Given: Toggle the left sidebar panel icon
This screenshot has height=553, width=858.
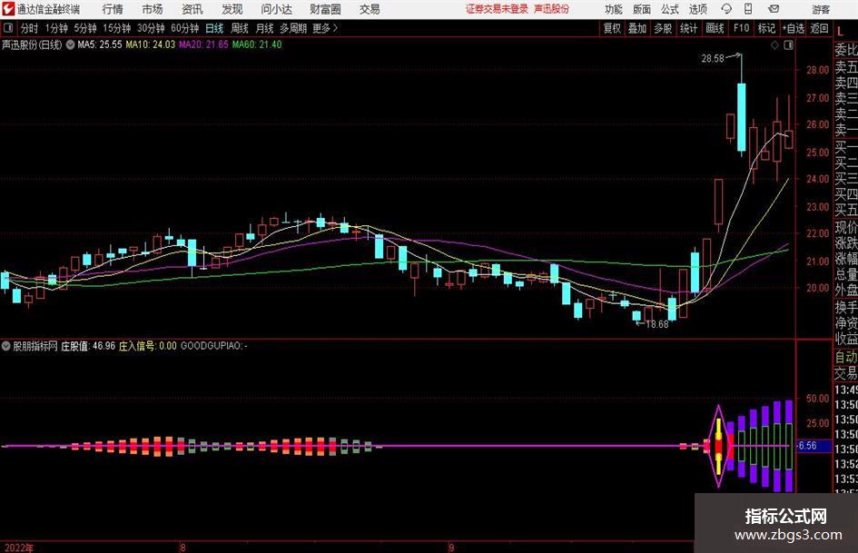Looking at the screenshot, I should 8,28.
